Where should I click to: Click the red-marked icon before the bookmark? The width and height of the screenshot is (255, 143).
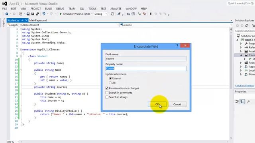pyautogui.click(x=144, y=14)
